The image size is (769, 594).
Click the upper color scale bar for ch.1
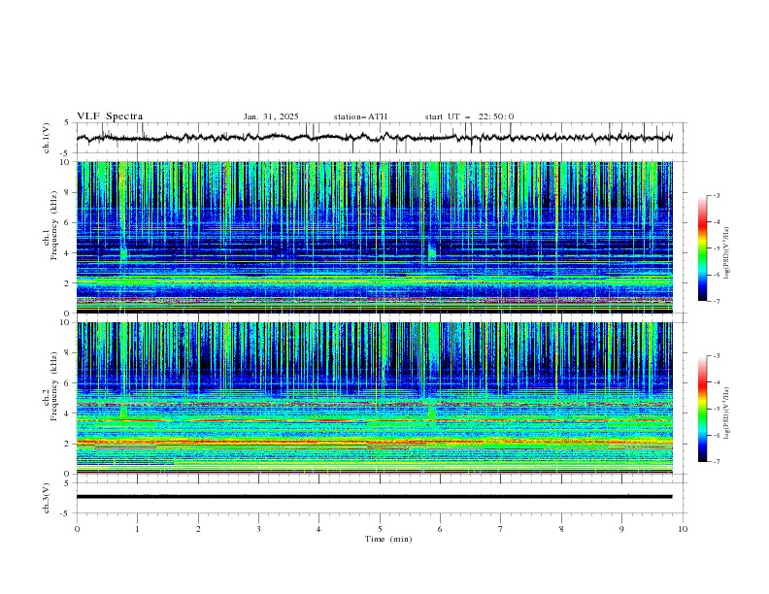pos(703,248)
